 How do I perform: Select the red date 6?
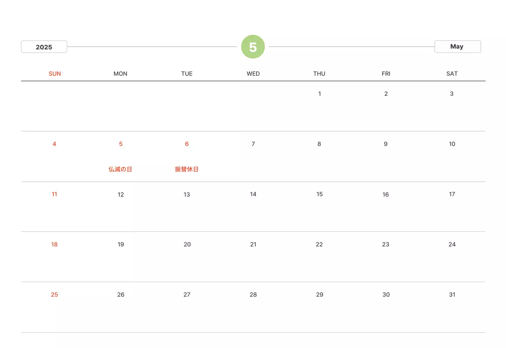tap(187, 144)
